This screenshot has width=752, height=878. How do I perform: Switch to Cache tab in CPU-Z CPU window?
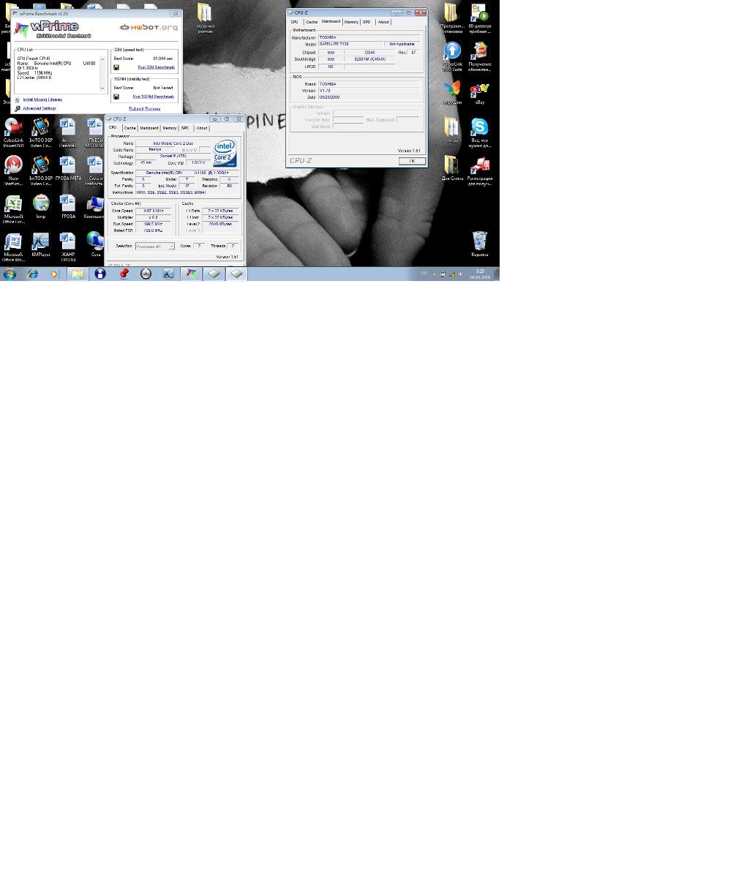[x=130, y=128]
